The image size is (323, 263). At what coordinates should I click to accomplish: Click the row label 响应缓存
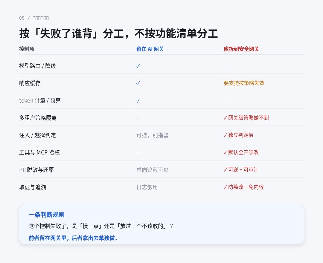[x=30, y=83]
